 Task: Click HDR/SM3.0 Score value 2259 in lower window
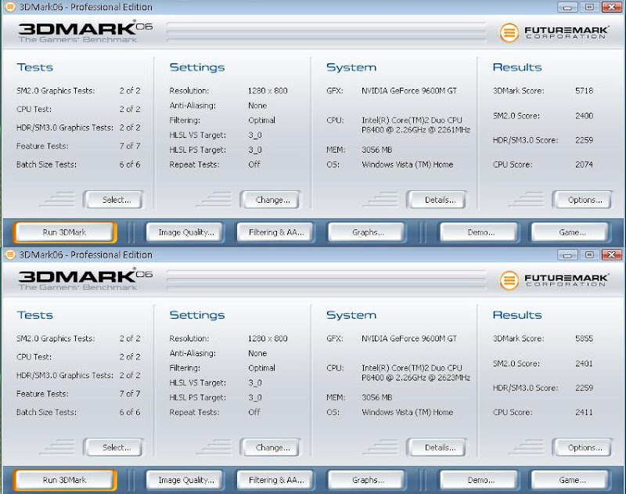[x=584, y=388]
